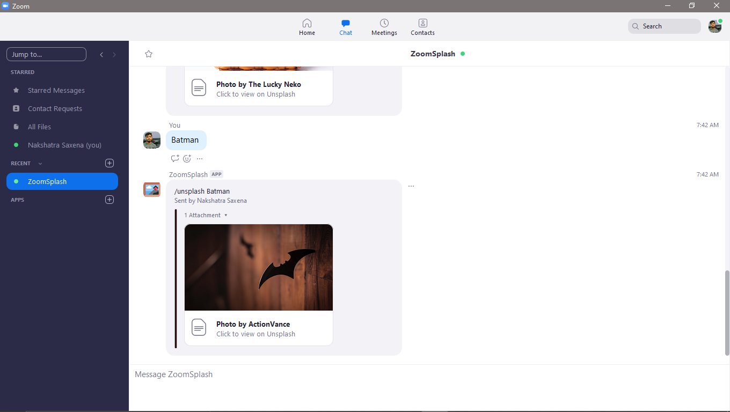Screen dimensions: 730x412
Task: Click the Zoom app icon in title bar
Action: 6,6
